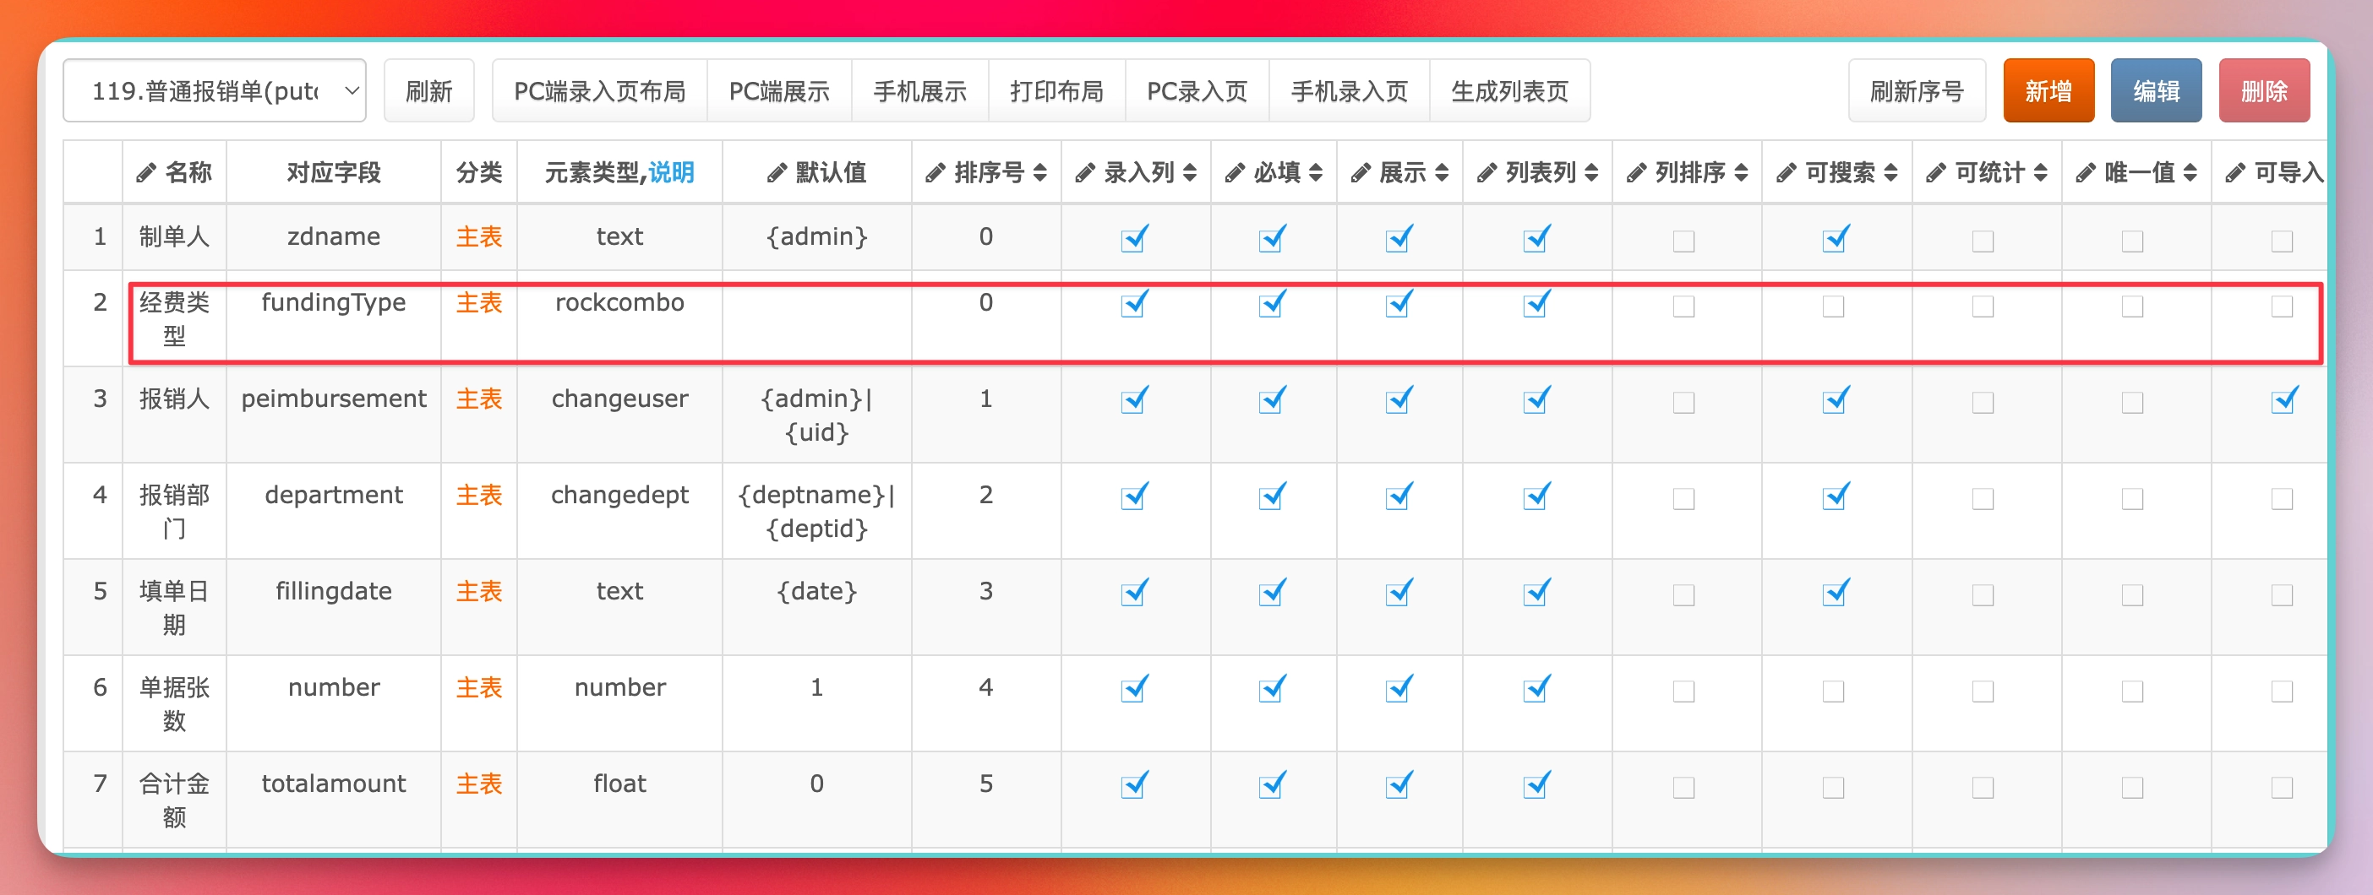Click the blue 编辑 button
Screen dimensions: 2373x895
pyautogui.click(x=2157, y=90)
